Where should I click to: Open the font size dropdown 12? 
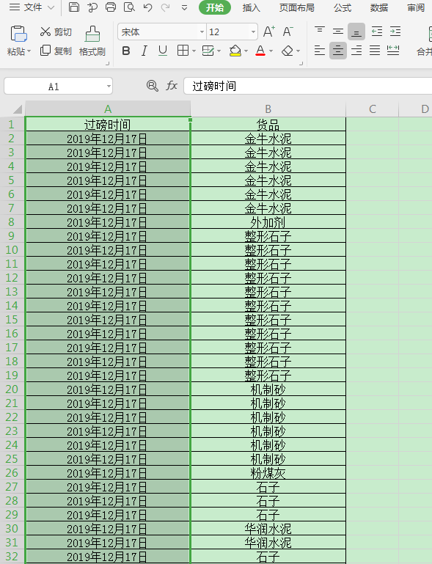(x=253, y=32)
